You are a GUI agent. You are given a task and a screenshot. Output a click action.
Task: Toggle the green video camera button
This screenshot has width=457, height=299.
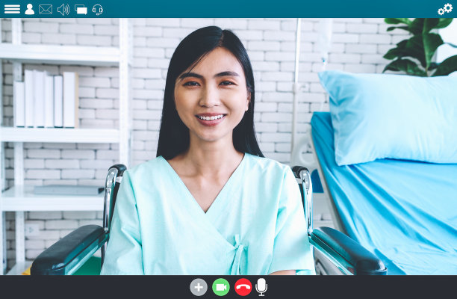pos(221,287)
